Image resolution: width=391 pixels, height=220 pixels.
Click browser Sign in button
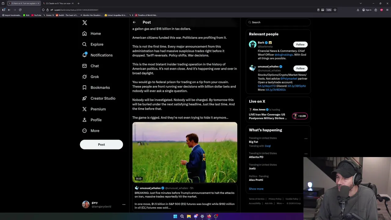(x=367, y=10)
